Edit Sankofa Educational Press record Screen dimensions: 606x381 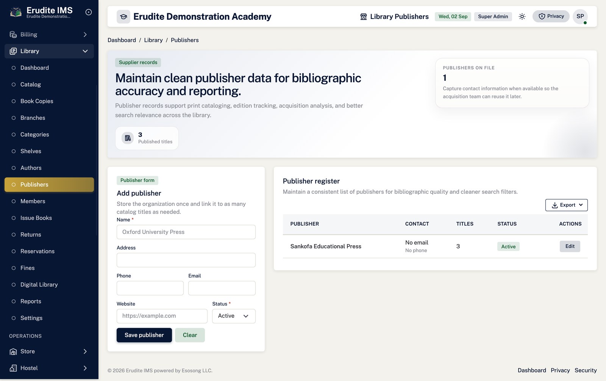point(570,246)
